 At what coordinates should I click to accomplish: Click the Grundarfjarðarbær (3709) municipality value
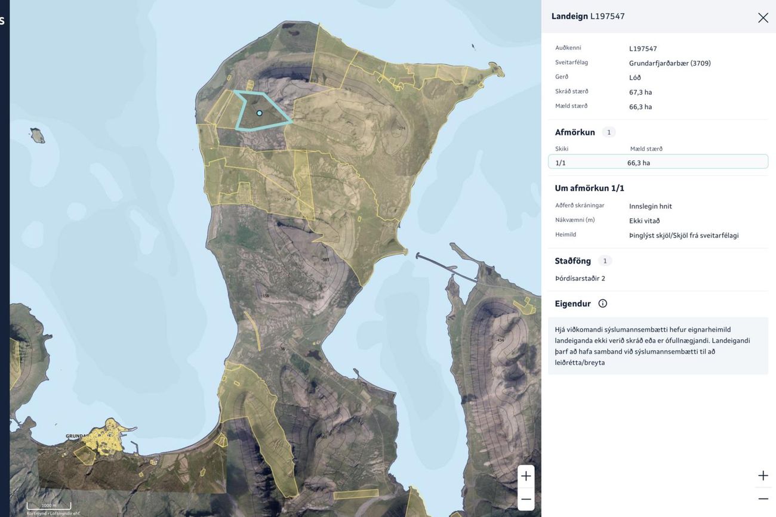[670, 63]
